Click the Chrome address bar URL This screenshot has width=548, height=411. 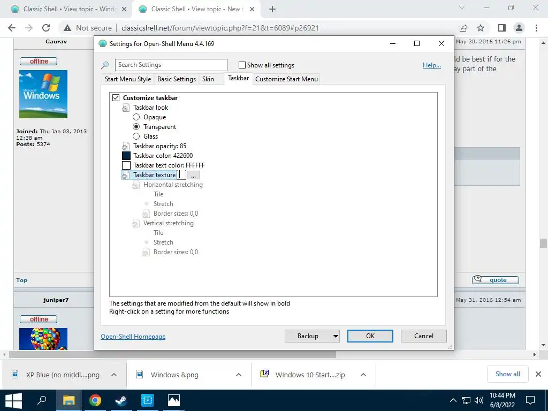pyautogui.click(x=220, y=28)
